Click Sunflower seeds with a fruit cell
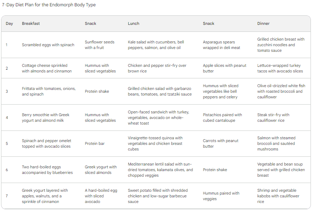The width and height of the screenshot is (313, 211). [100, 45]
